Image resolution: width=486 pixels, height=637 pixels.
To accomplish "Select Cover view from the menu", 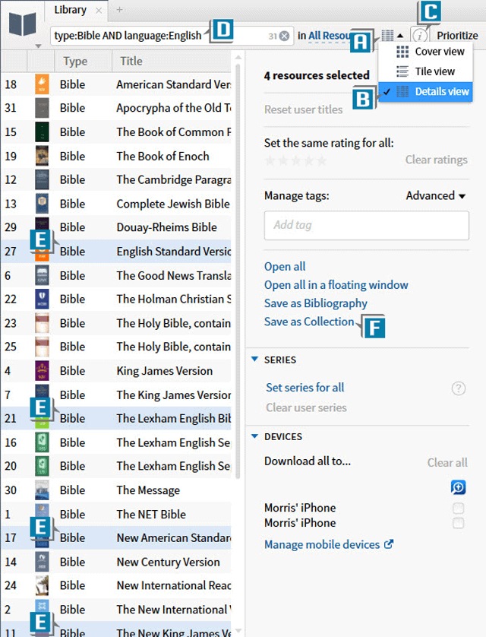I will (x=439, y=52).
